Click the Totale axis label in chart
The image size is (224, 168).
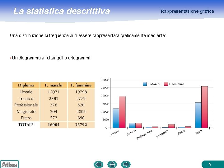point(199,132)
